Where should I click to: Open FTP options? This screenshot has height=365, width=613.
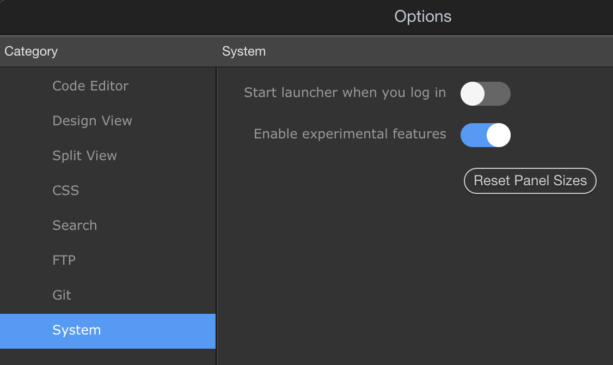coord(64,260)
